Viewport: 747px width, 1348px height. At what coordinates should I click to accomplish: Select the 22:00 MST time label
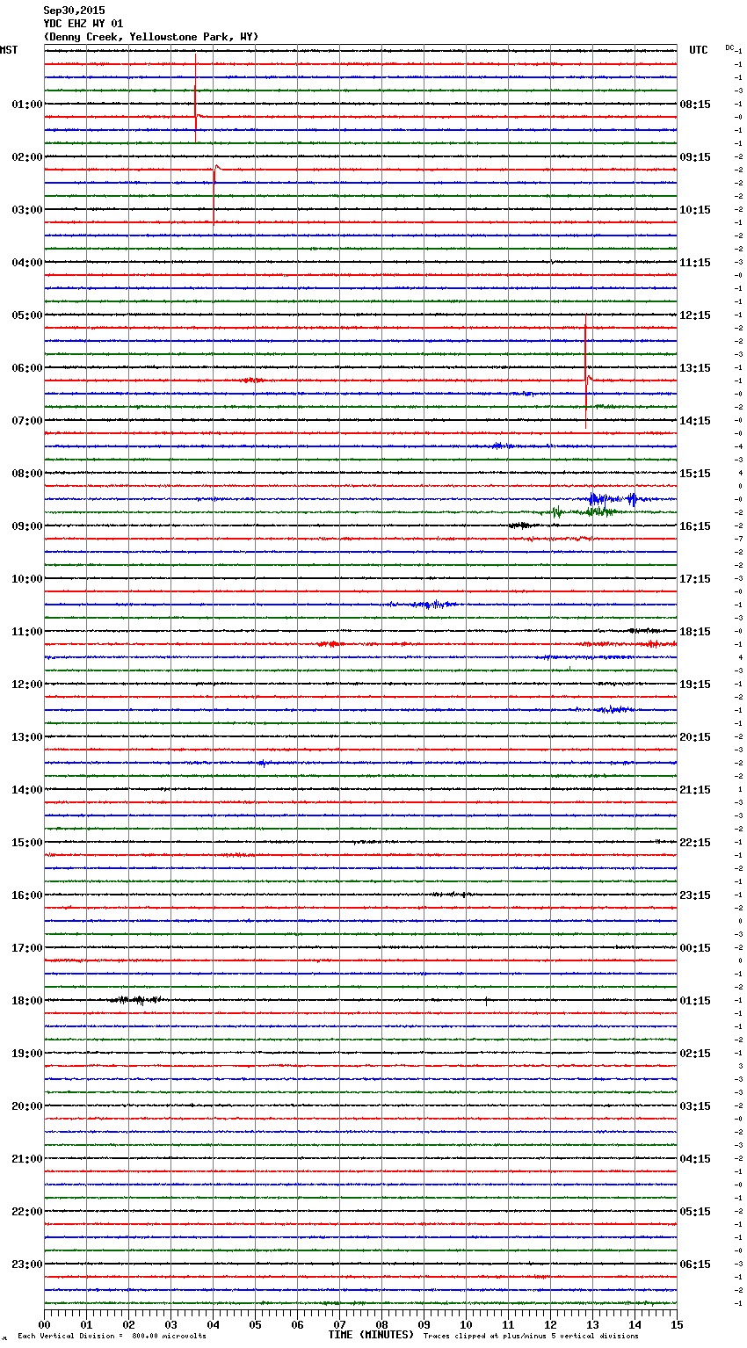[27, 1212]
